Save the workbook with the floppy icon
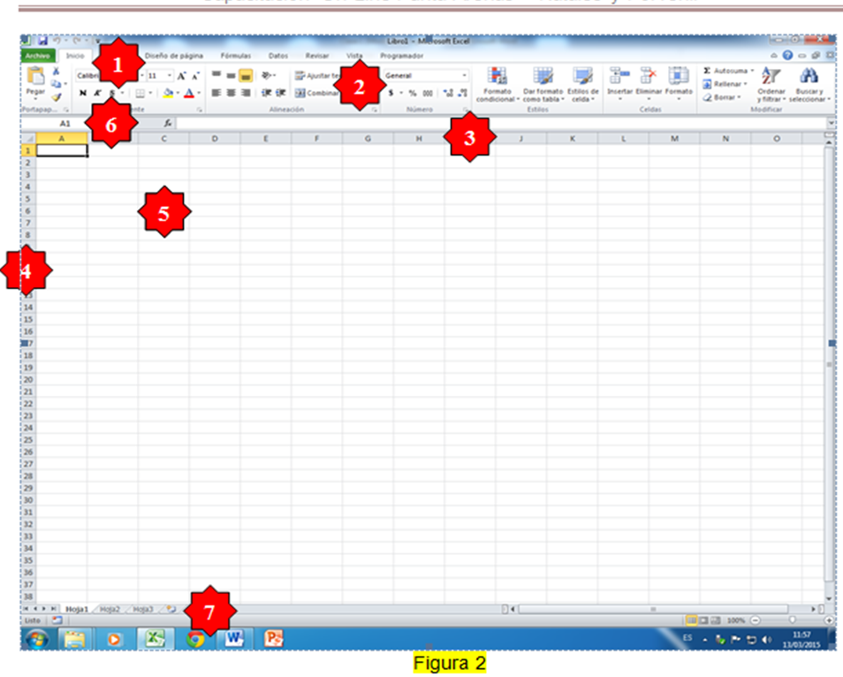843x677 pixels. [42, 41]
